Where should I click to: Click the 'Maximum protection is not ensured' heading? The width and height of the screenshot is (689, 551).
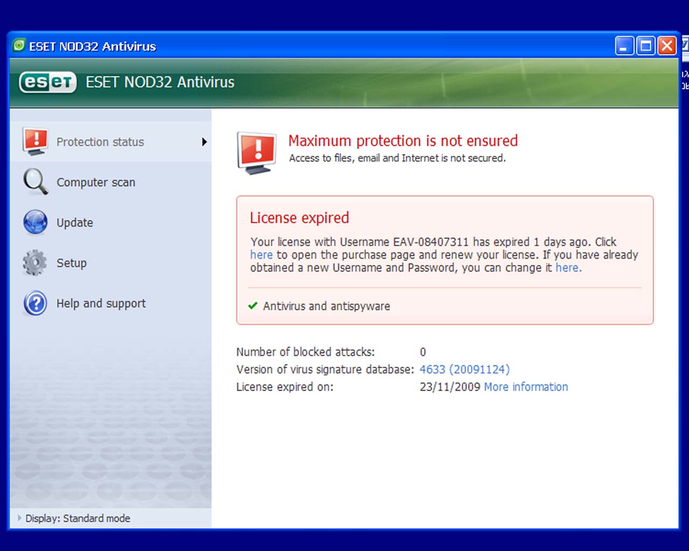pyautogui.click(x=403, y=141)
